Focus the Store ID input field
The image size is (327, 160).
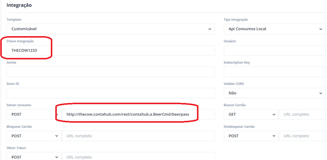click(x=111, y=93)
